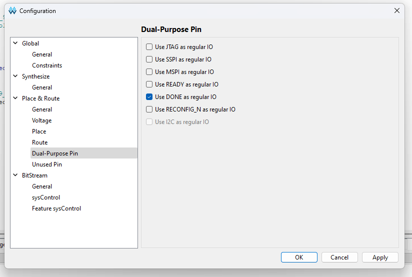412x277 pixels.
Task: Click the Global category label
Action: coord(30,43)
